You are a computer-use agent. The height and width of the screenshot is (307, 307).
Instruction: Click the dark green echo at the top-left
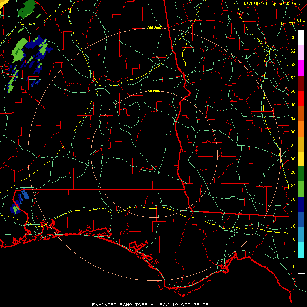tap(27, 10)
